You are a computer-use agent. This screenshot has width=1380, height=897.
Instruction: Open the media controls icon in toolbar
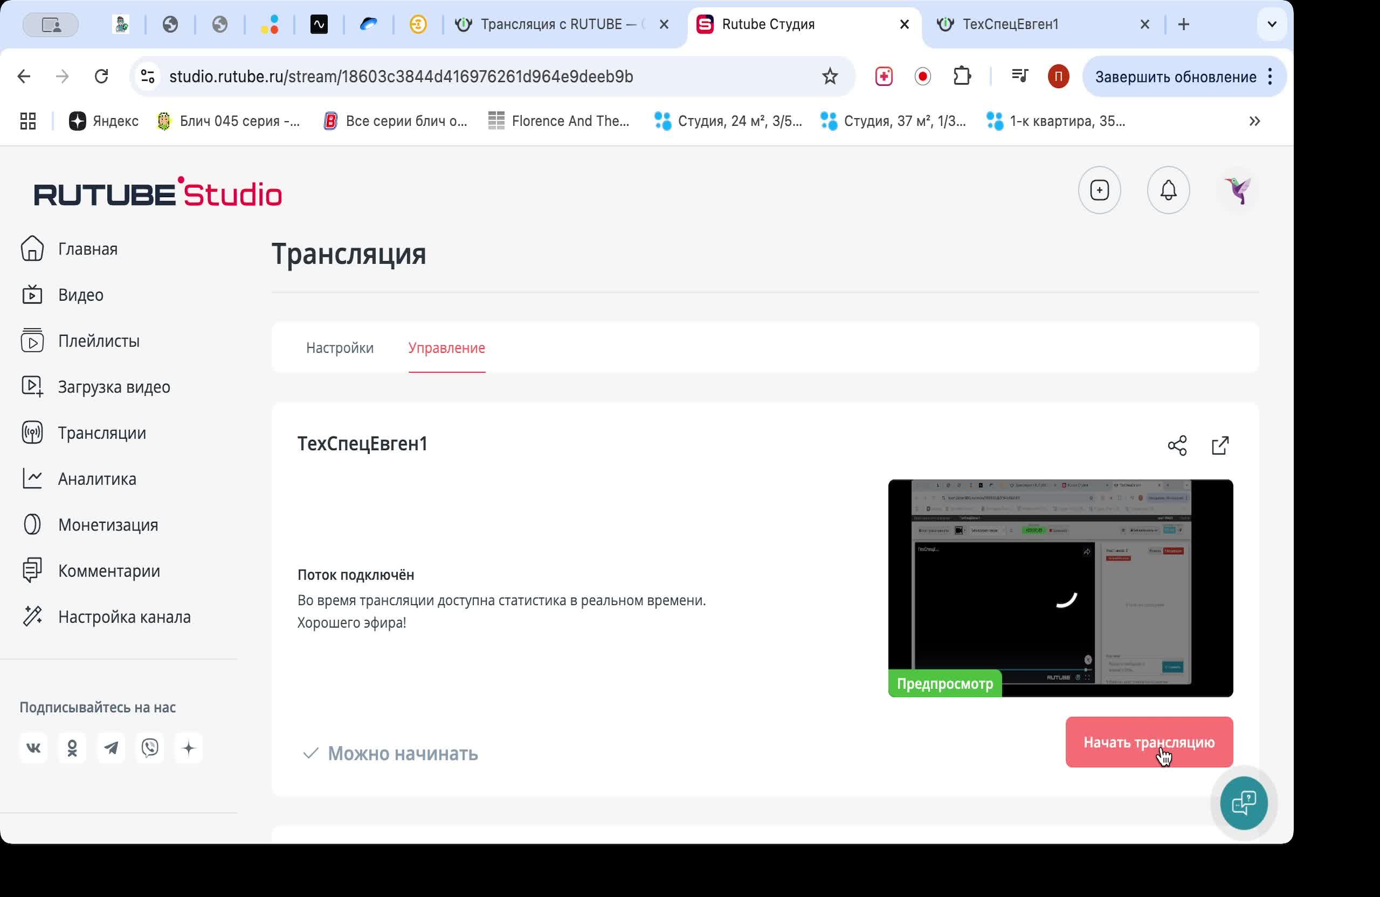coord(1019,76)
